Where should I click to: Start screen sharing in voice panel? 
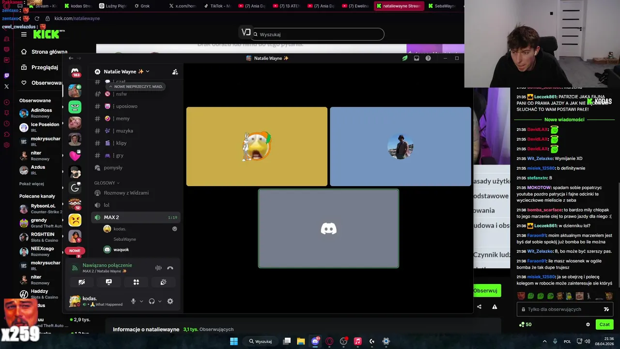pos(109,282)
